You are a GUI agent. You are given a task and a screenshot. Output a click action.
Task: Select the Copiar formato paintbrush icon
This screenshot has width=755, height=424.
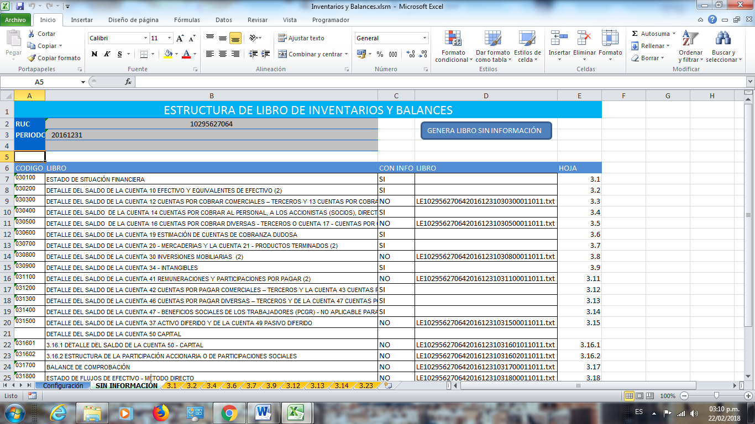[32, 58]
